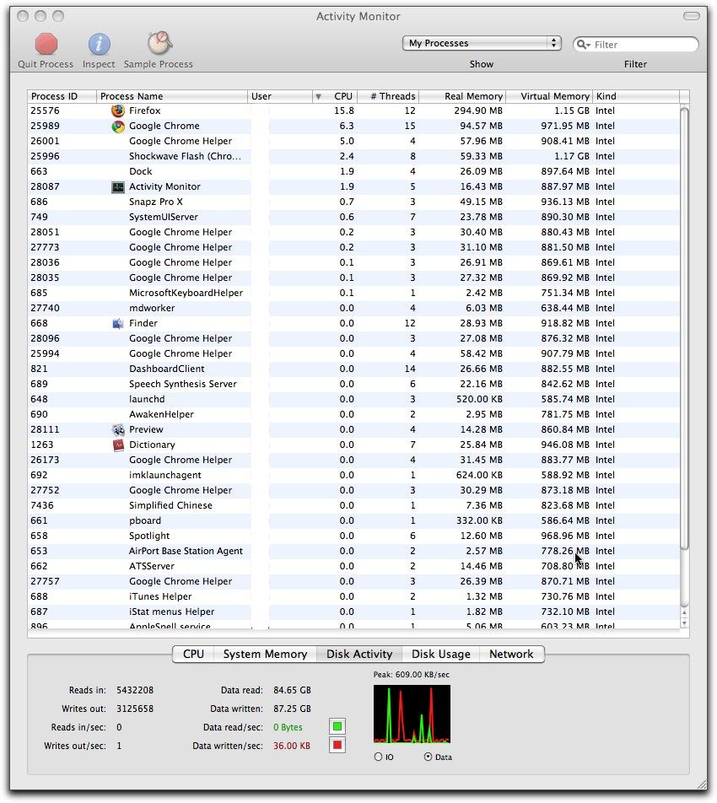Click the green Data read/sec color swatch
This screenshot has width=717, height=803.
coord(337,726)
